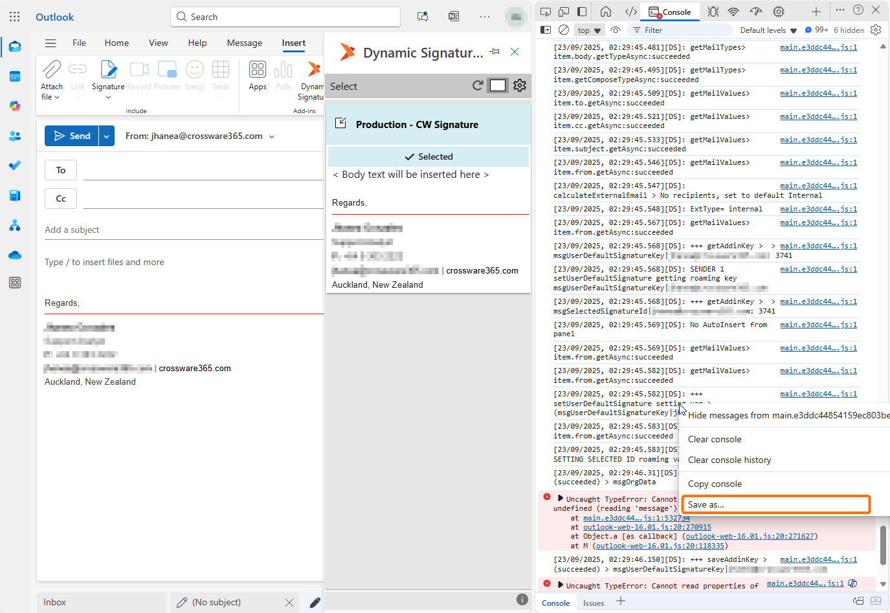Open Dynamic Signature settings gear
This screenshot has width=890, height=613.
click(x=519, y=85)
